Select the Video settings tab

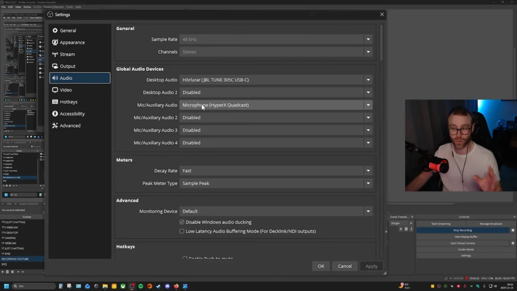(80, 90)
